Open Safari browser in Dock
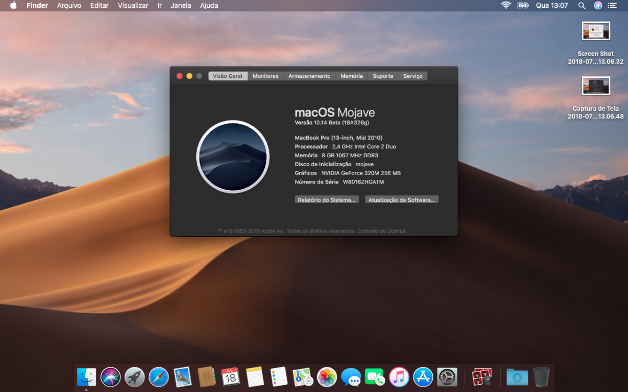Screen dimensions: 628x392 (x=159, y=377)
